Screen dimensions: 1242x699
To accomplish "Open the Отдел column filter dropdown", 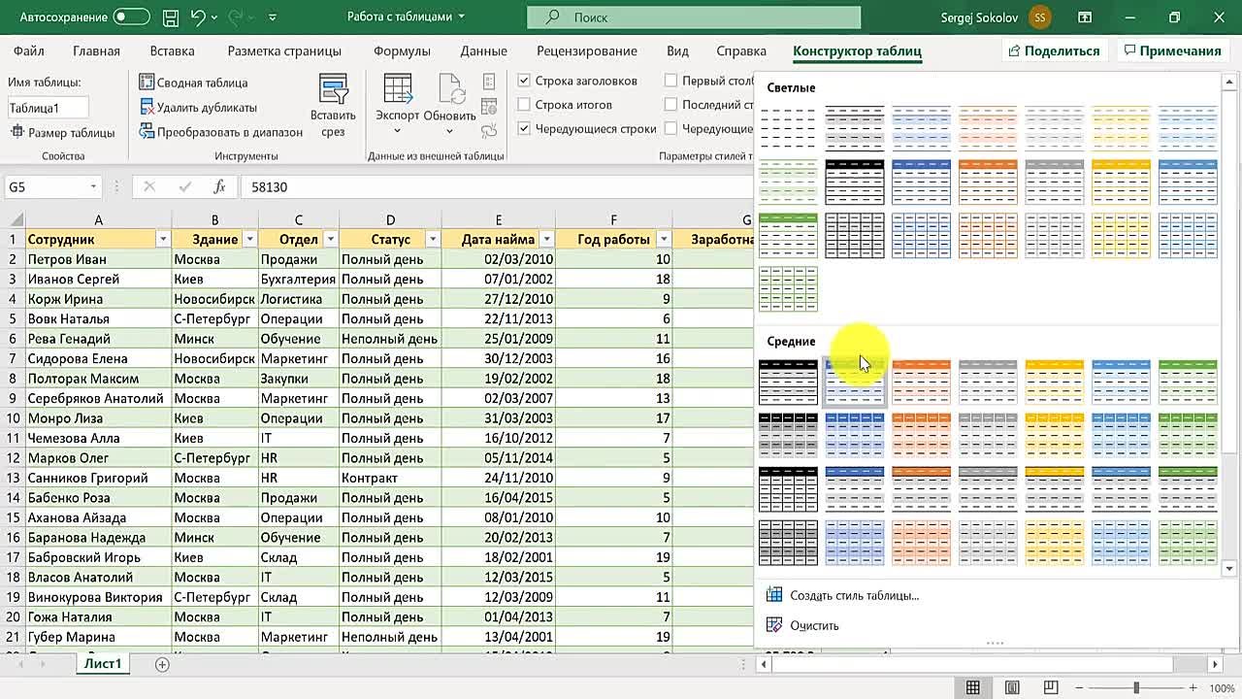I will pyautogui.click(x=330, y=239).
